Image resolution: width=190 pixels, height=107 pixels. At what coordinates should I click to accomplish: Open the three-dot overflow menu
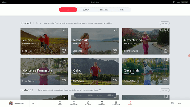click(x=179, y=103)
